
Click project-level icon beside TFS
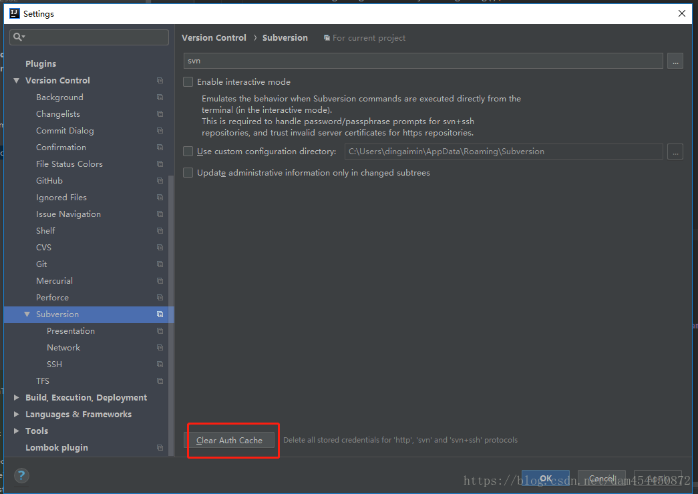click(x=160, y=381)
